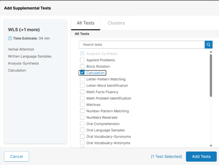
Task: Click the Cancel button
Action: pos(16,157)
